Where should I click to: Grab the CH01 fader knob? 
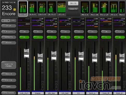click(26, 54)
